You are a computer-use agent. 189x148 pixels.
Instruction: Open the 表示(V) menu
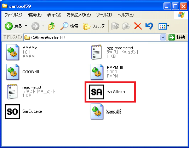pos(54,15)
